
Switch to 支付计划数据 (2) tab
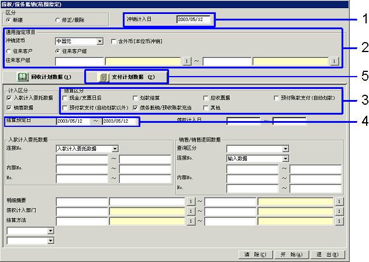coord(127,77)
